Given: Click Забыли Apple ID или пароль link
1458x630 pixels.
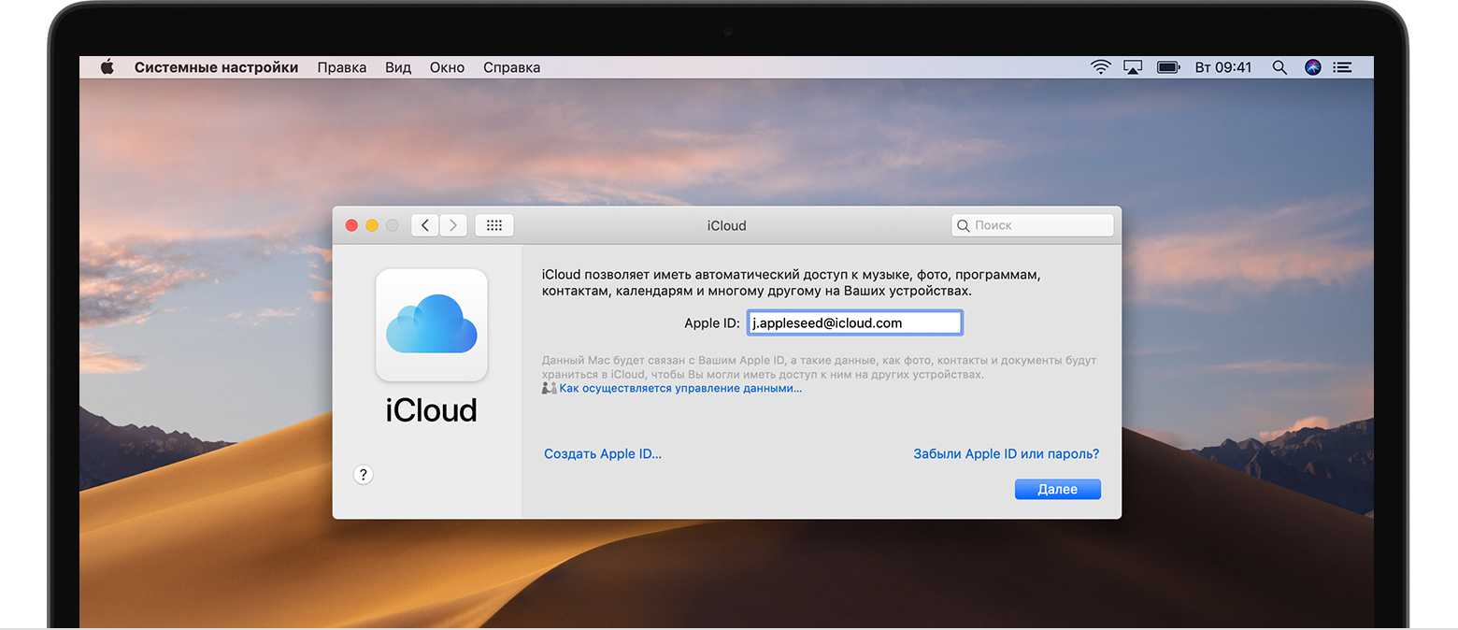Looking at the screenshot, I should click(x=1006, y=454).
